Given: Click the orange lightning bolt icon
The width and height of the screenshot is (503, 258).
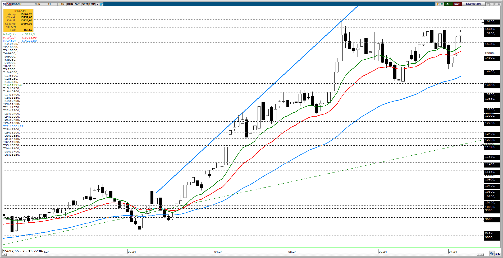Looking at the screenshot, I should coord(438,4).
